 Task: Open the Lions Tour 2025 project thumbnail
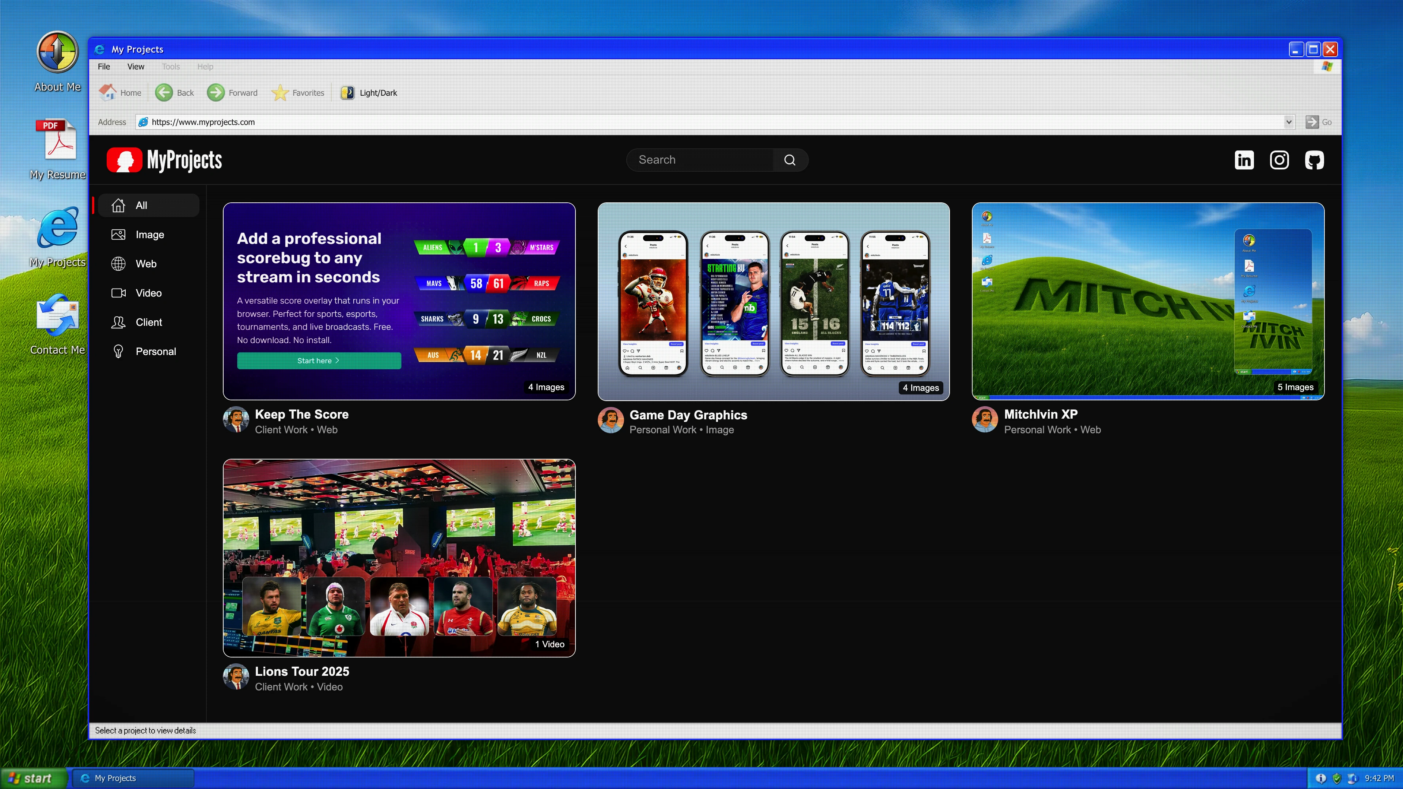pyautogui.click(x=399, y=557)
